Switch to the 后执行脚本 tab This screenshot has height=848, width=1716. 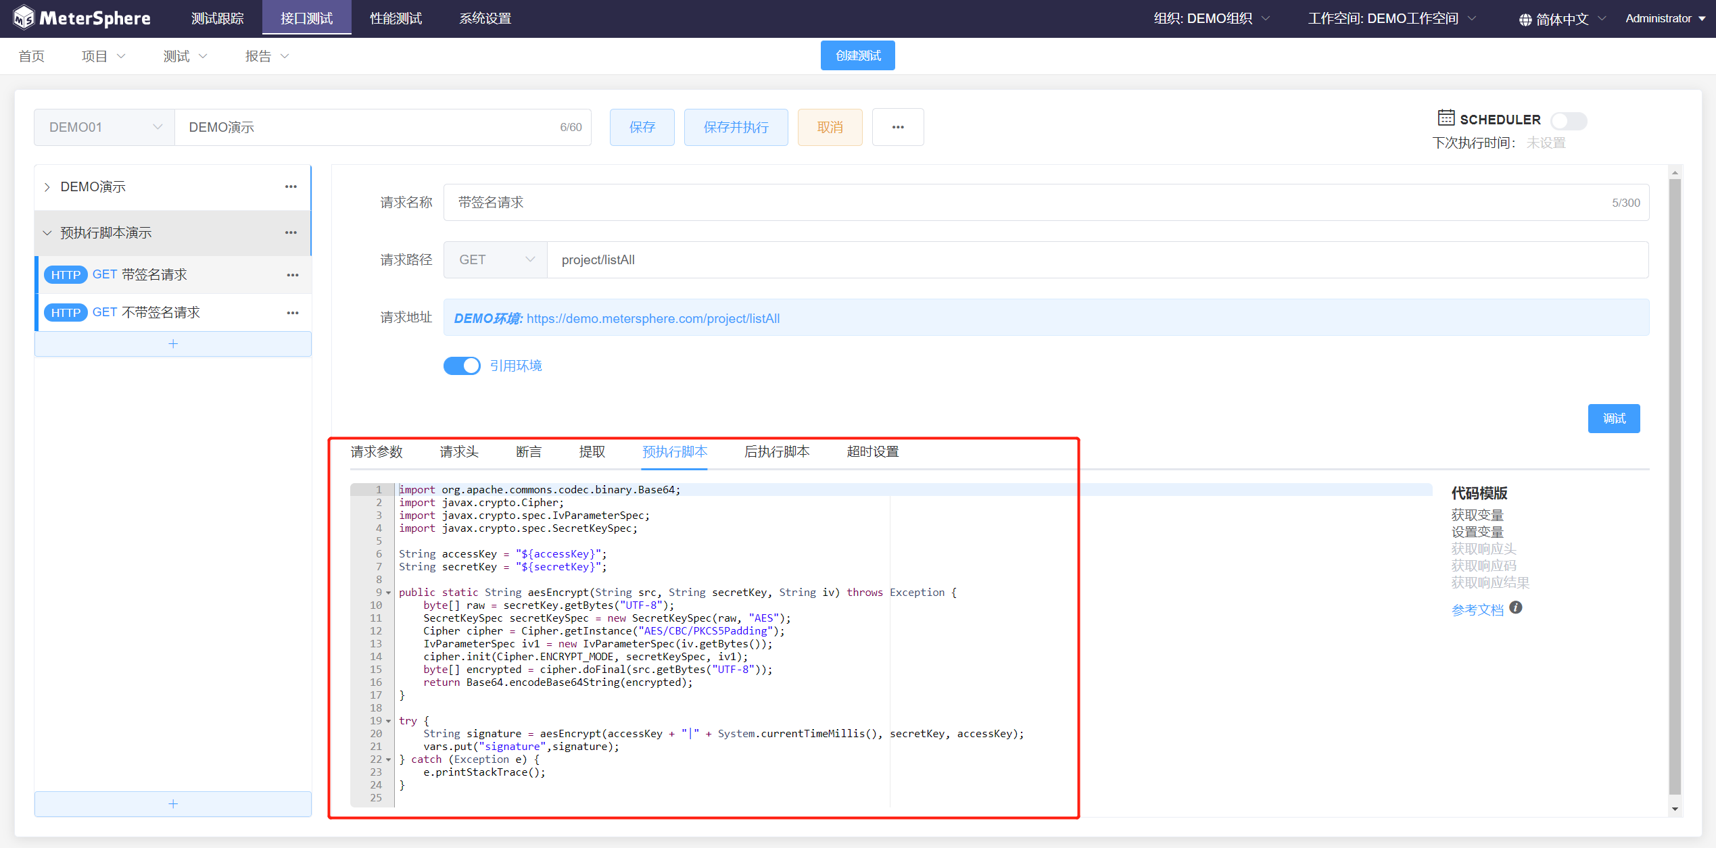[x=777, y=452]
